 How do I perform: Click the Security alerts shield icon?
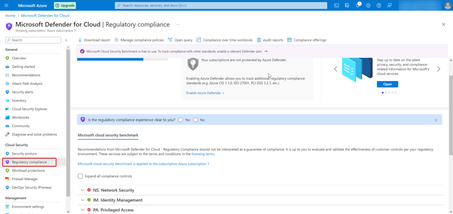pyautogui.click(x=8, y=92)
